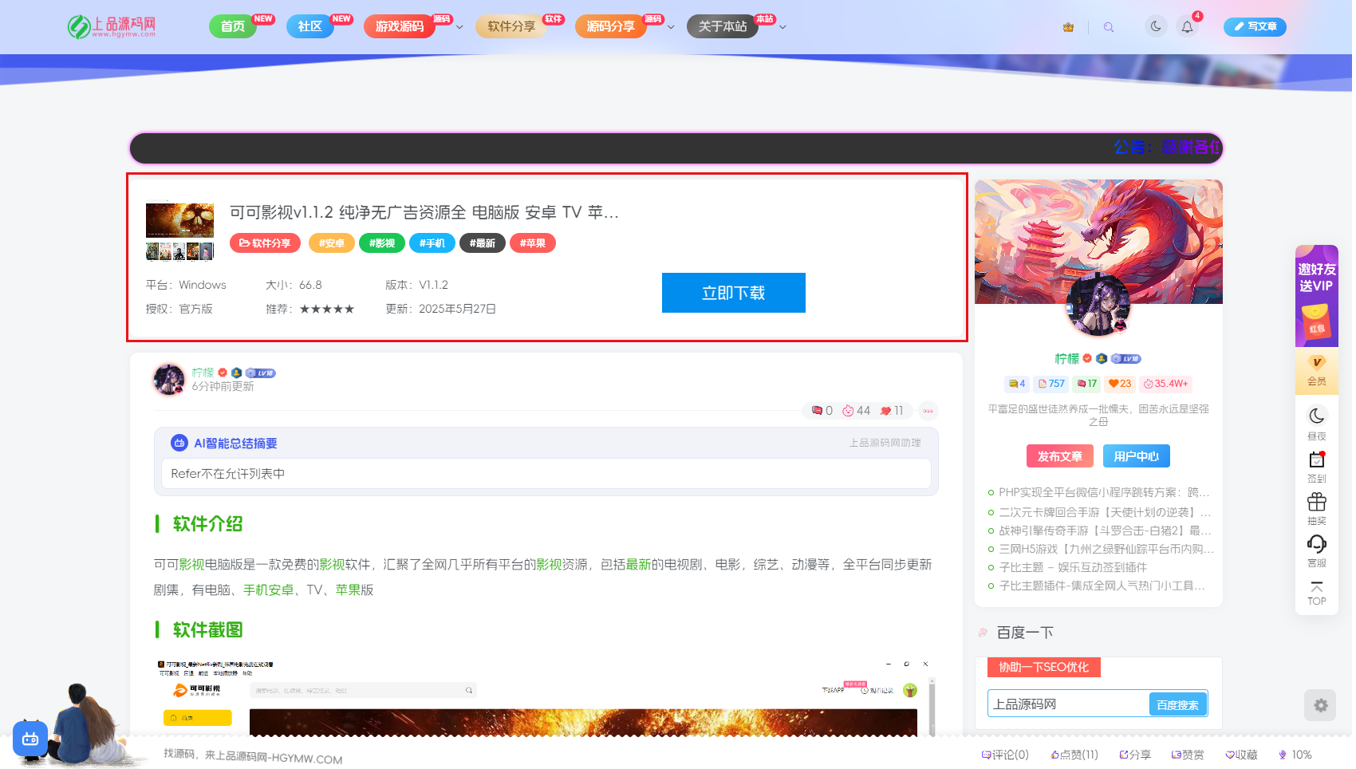This screenshot has height=769, width=1356.
Task: Toggle dark mode moon in header
Action: pos(1155,26)
